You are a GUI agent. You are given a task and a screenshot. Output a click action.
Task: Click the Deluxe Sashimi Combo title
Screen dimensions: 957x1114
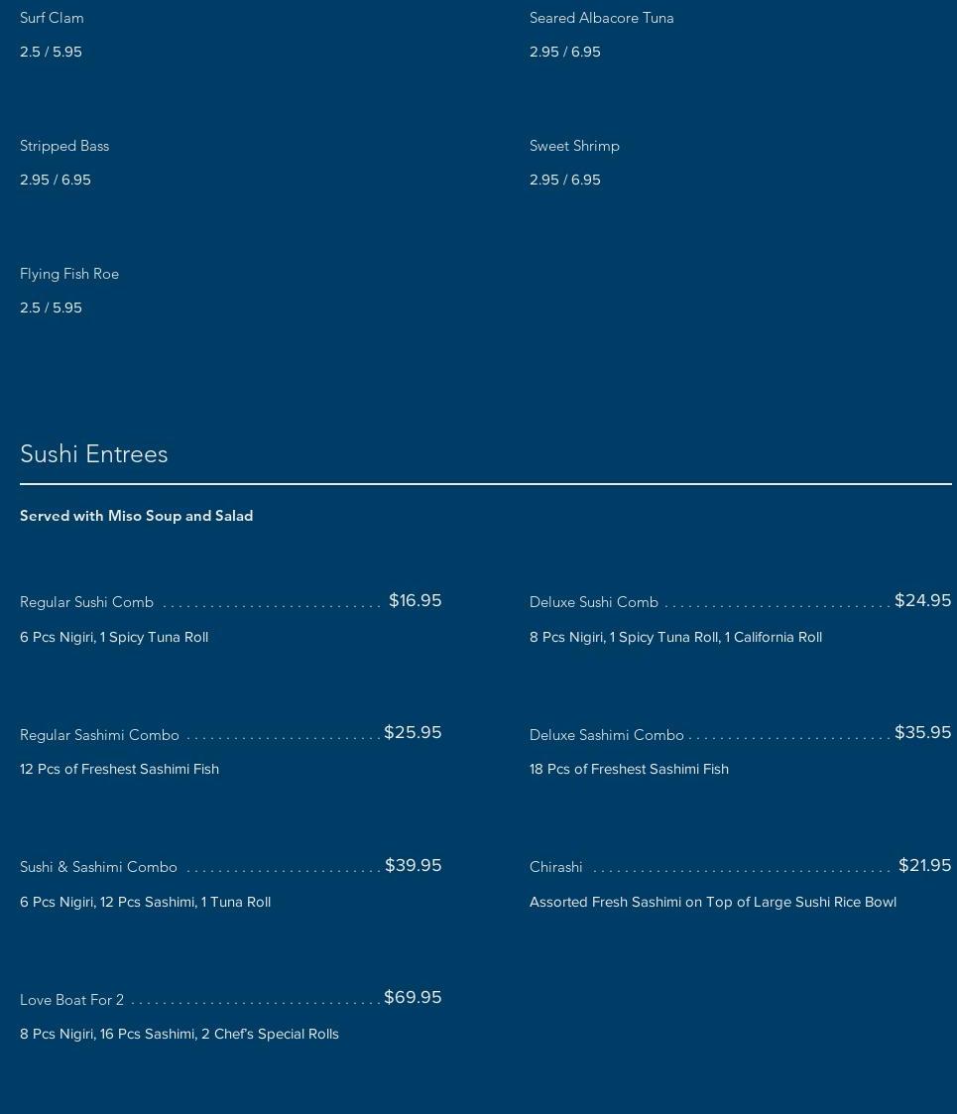(x=607, y=735)
